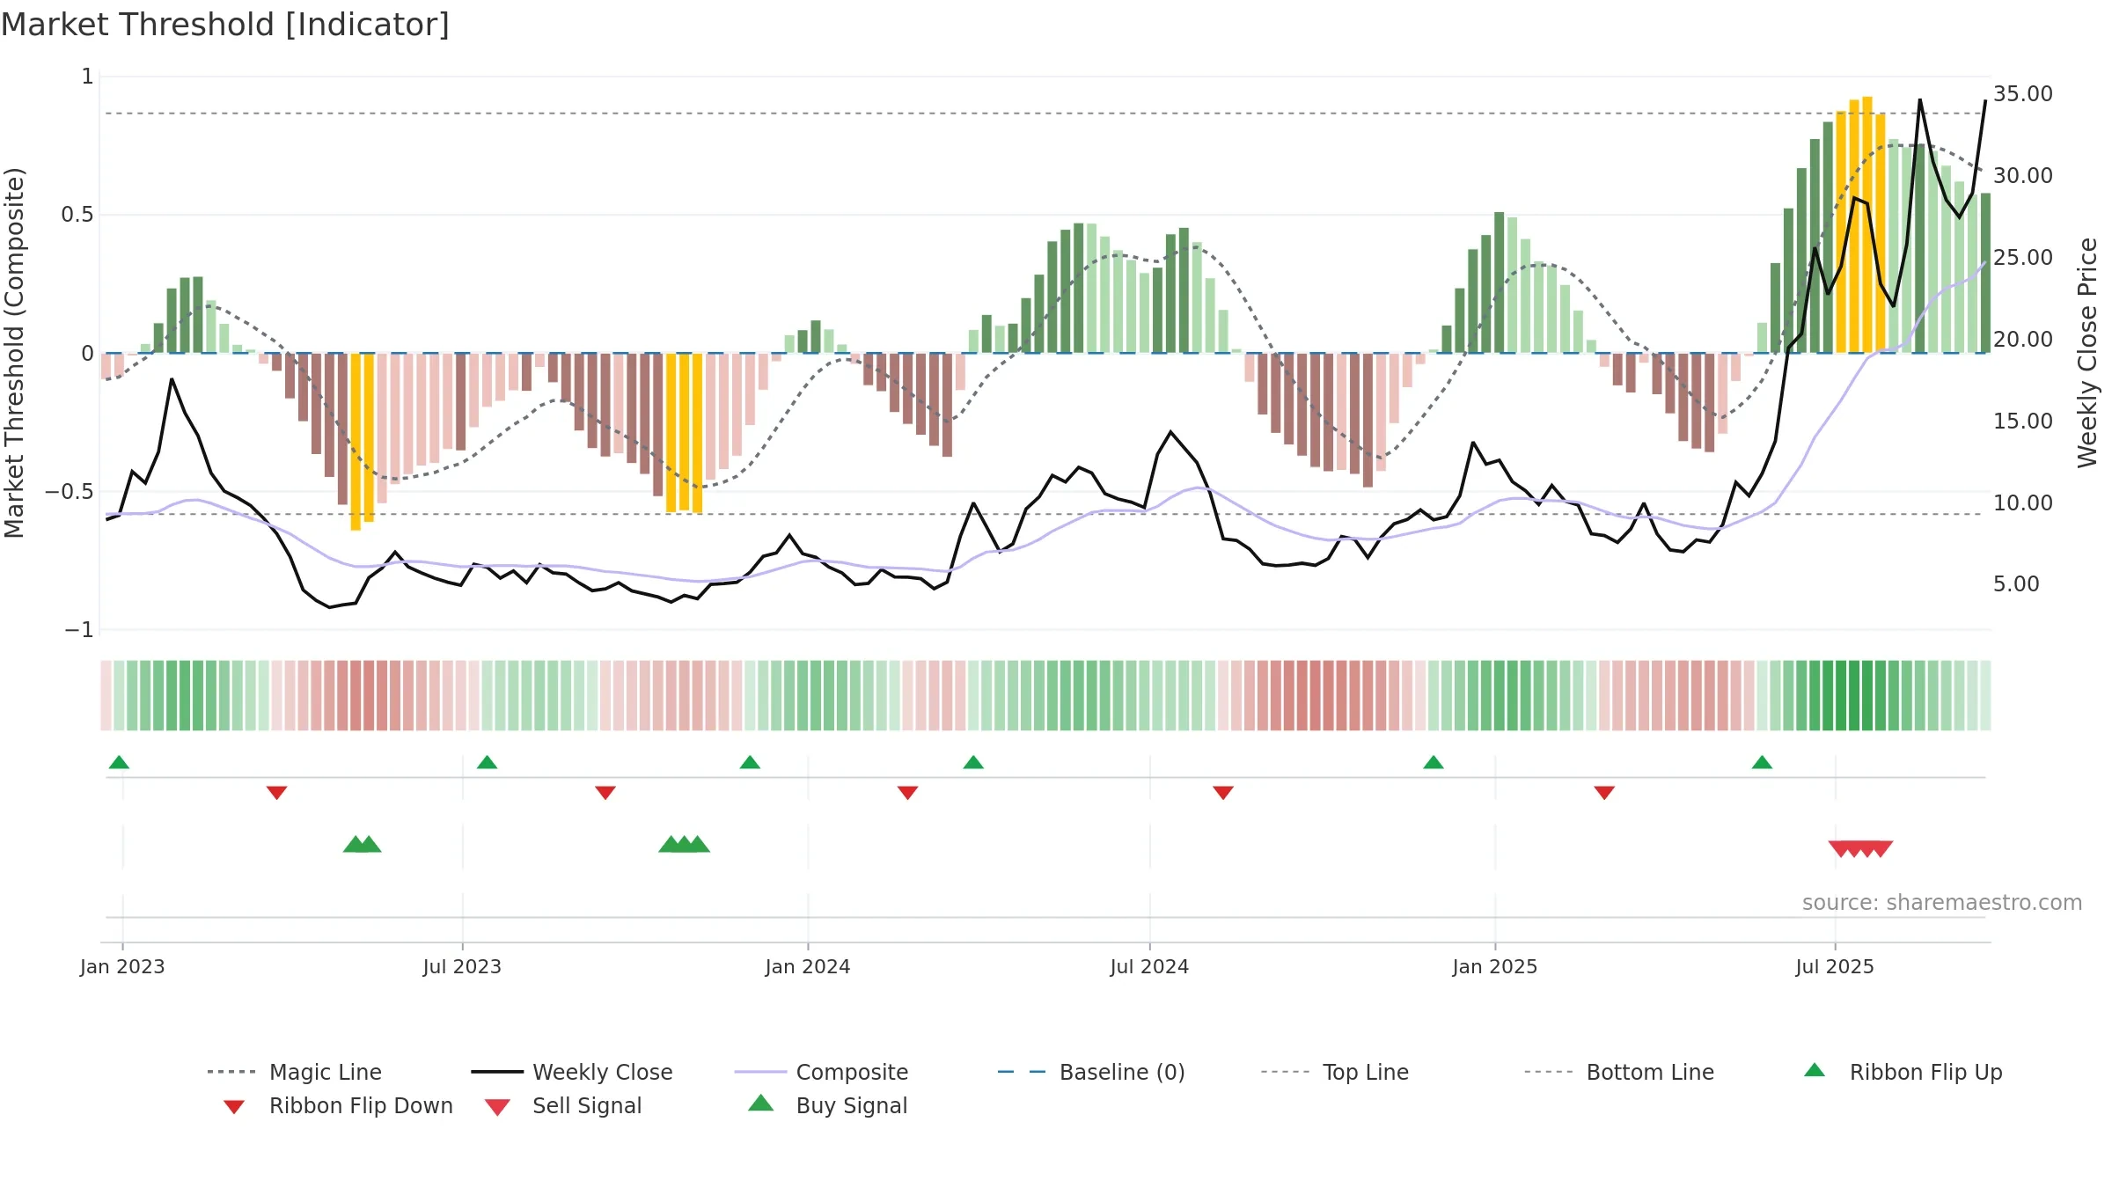
Task: Click the '35.00' right axis price label
Action: pyautogui.click(x=2023, y=94)
